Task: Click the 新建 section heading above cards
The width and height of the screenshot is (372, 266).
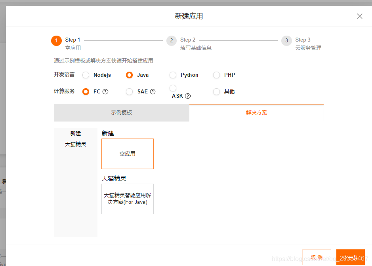Action: coord(108,133)
